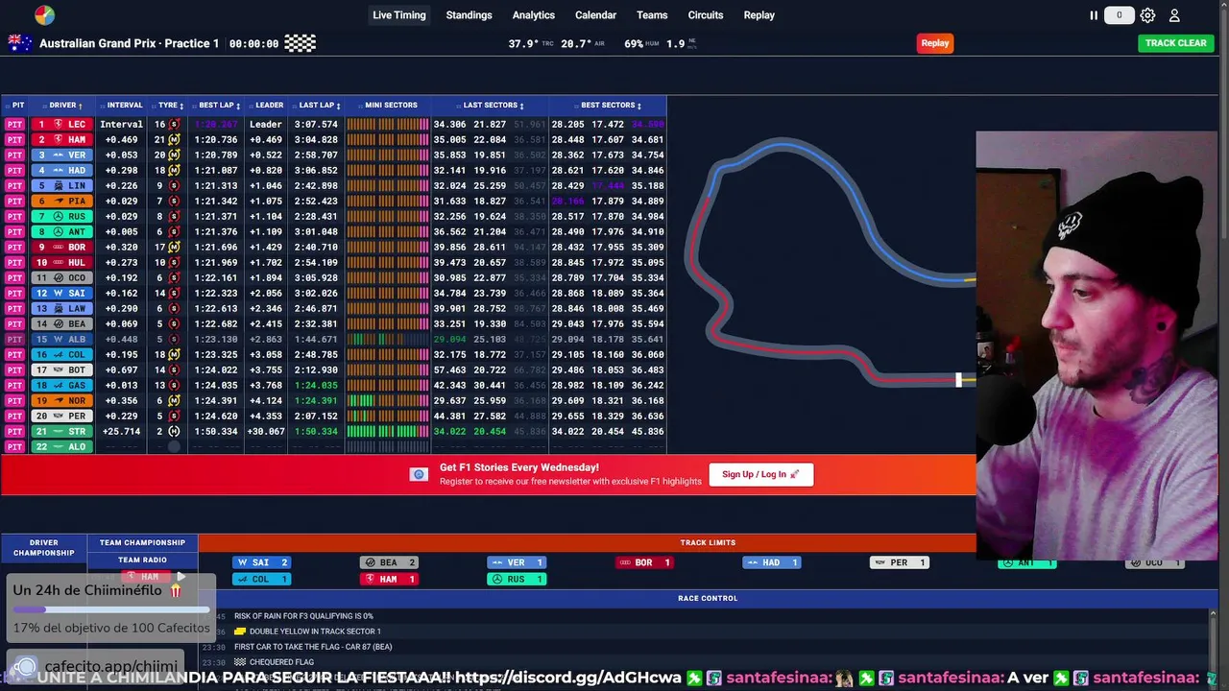Click the Get F1 Stories Every Wednesday headline
This screenshot has width=1229, height=691.
tap(519, 467)
